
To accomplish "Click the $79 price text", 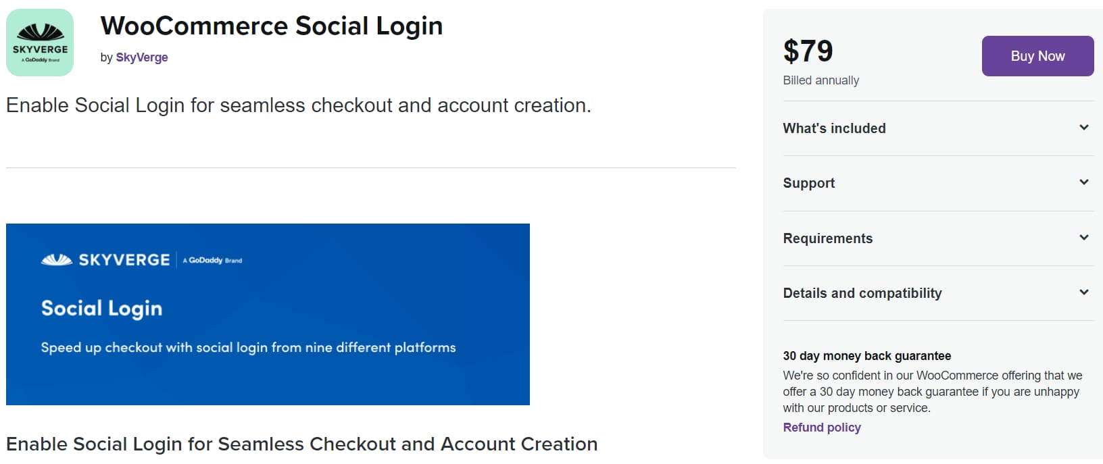I will 808,51.
